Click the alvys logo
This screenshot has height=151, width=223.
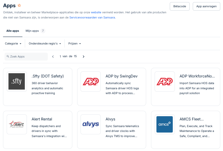click(91, 124)
